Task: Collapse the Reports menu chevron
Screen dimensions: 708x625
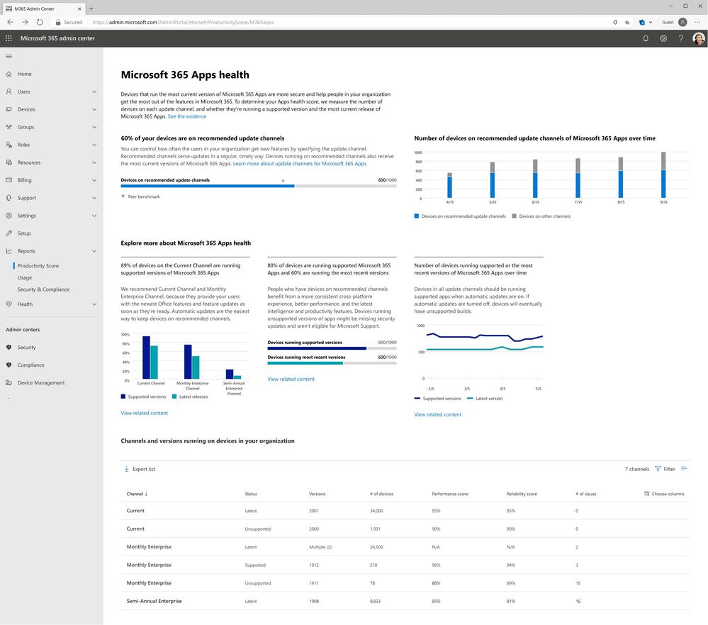Action: point(94,251)
